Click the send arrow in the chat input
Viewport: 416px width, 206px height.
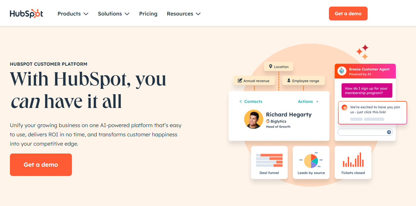coord(389,132)
